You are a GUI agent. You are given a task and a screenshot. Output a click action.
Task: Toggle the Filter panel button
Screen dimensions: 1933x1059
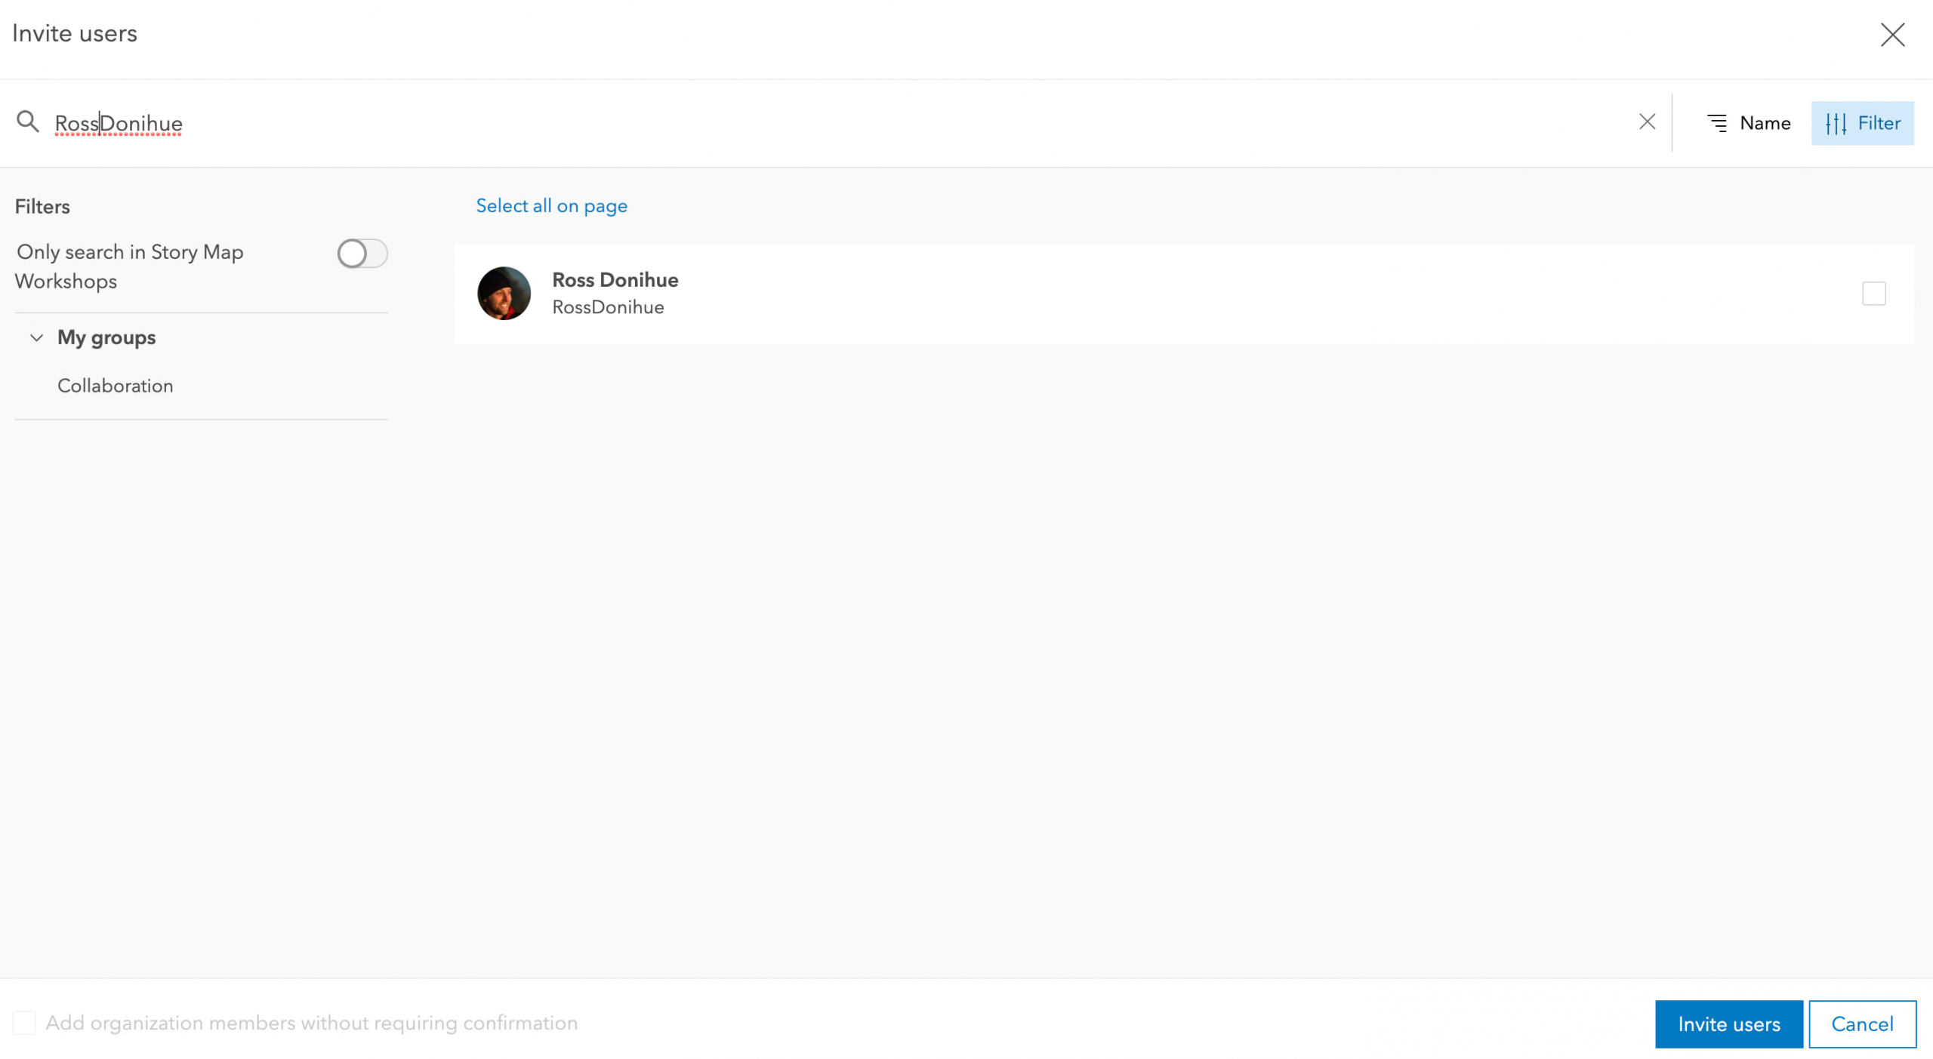tap(1862, 123)
